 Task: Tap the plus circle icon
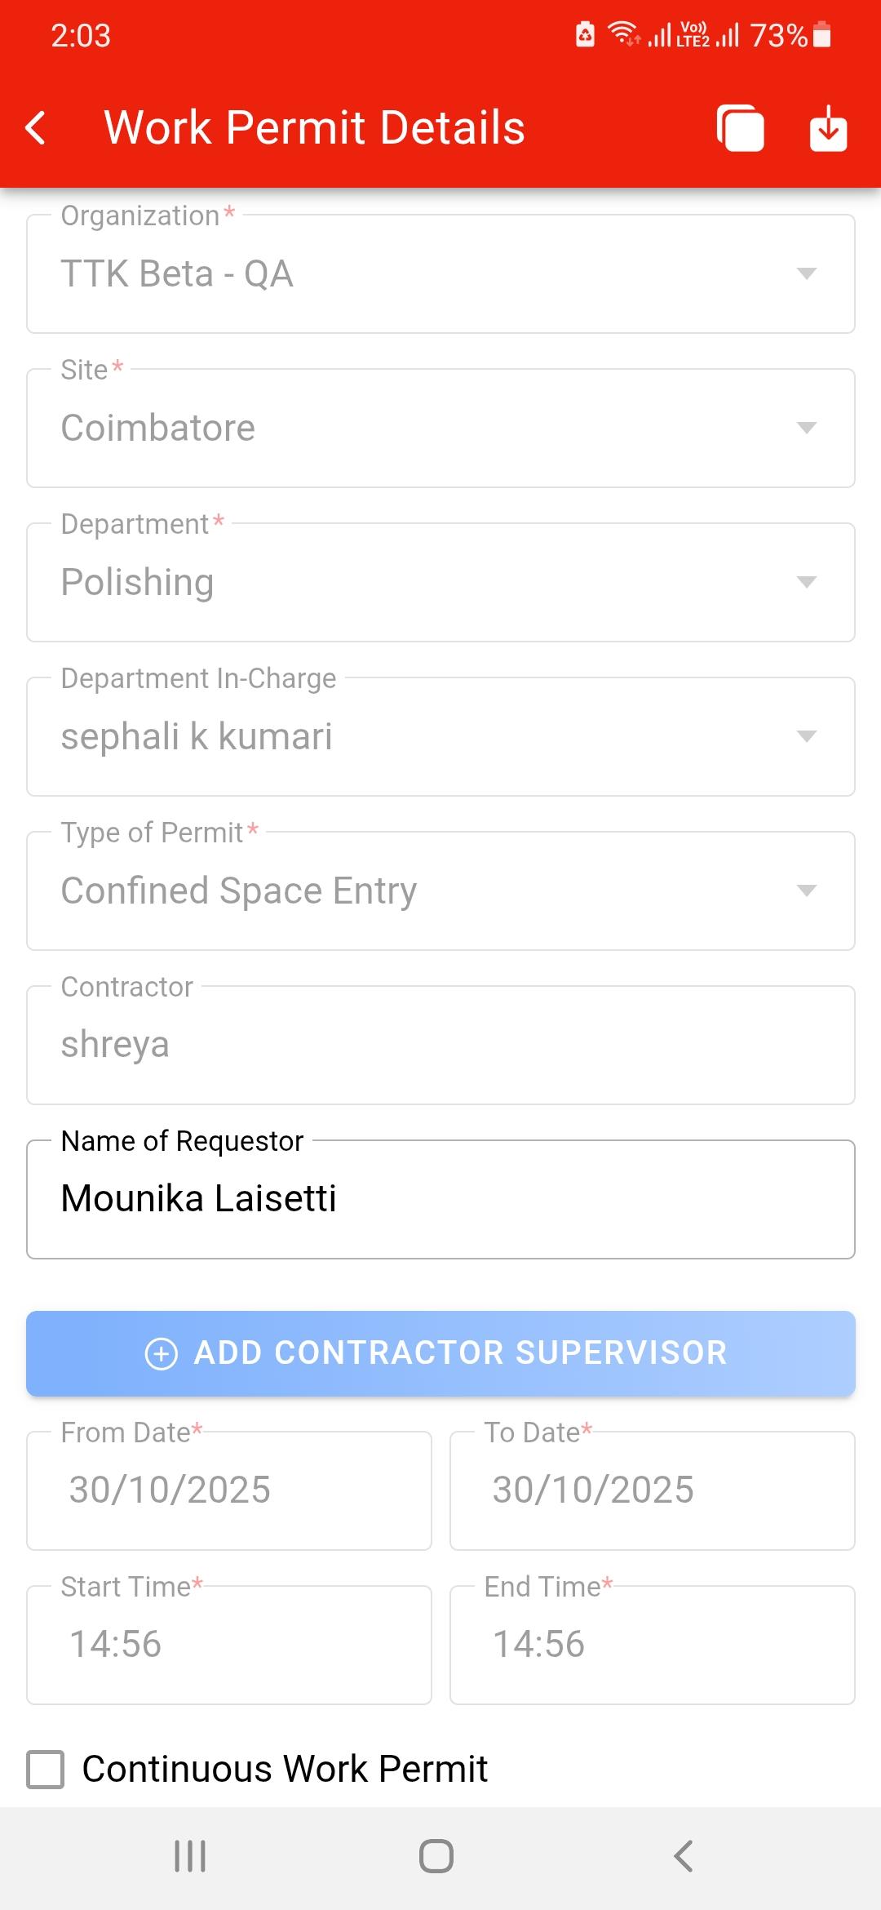(161, 1353)
